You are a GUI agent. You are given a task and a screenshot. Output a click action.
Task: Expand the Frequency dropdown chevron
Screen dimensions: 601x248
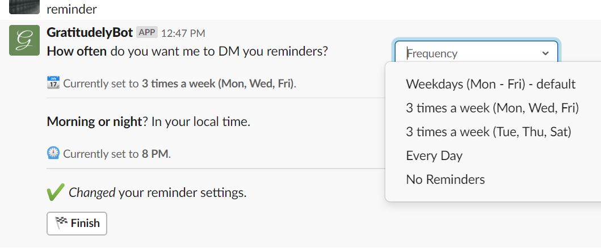(545, 54)
